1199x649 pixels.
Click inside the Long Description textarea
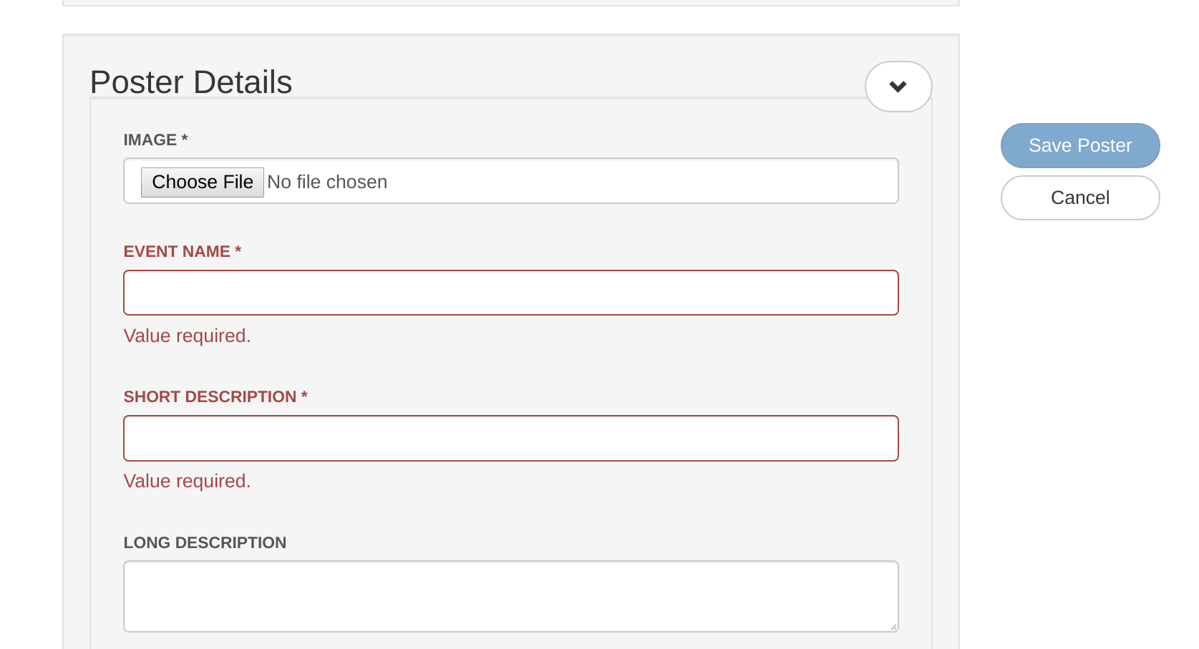(510, 596)
